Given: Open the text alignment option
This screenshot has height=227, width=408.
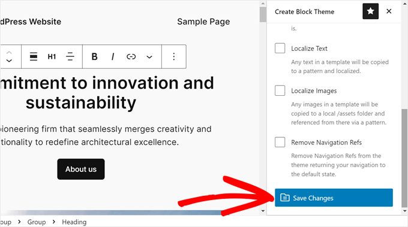Looking at the screenshot, I should [70, 56].
